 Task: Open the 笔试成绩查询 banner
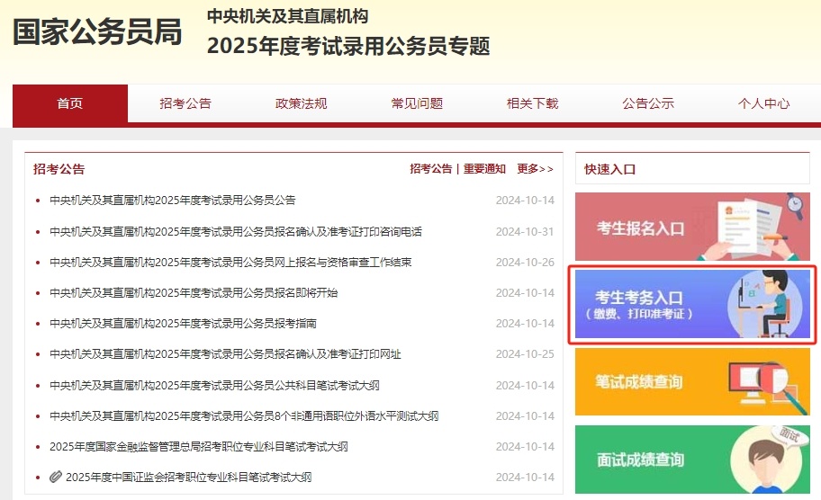click(692, 381)
